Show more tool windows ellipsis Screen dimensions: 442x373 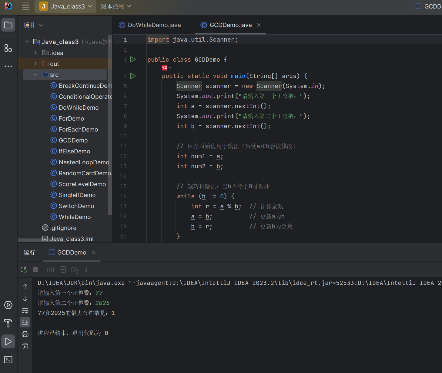8,66
